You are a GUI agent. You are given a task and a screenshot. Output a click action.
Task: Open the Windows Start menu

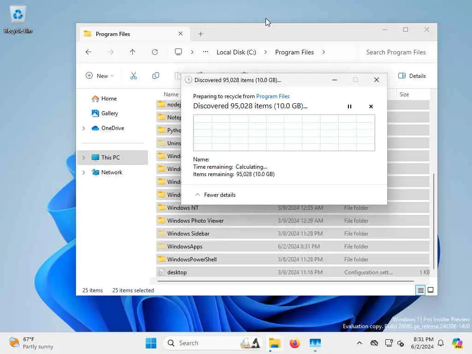tap(151, 343)
